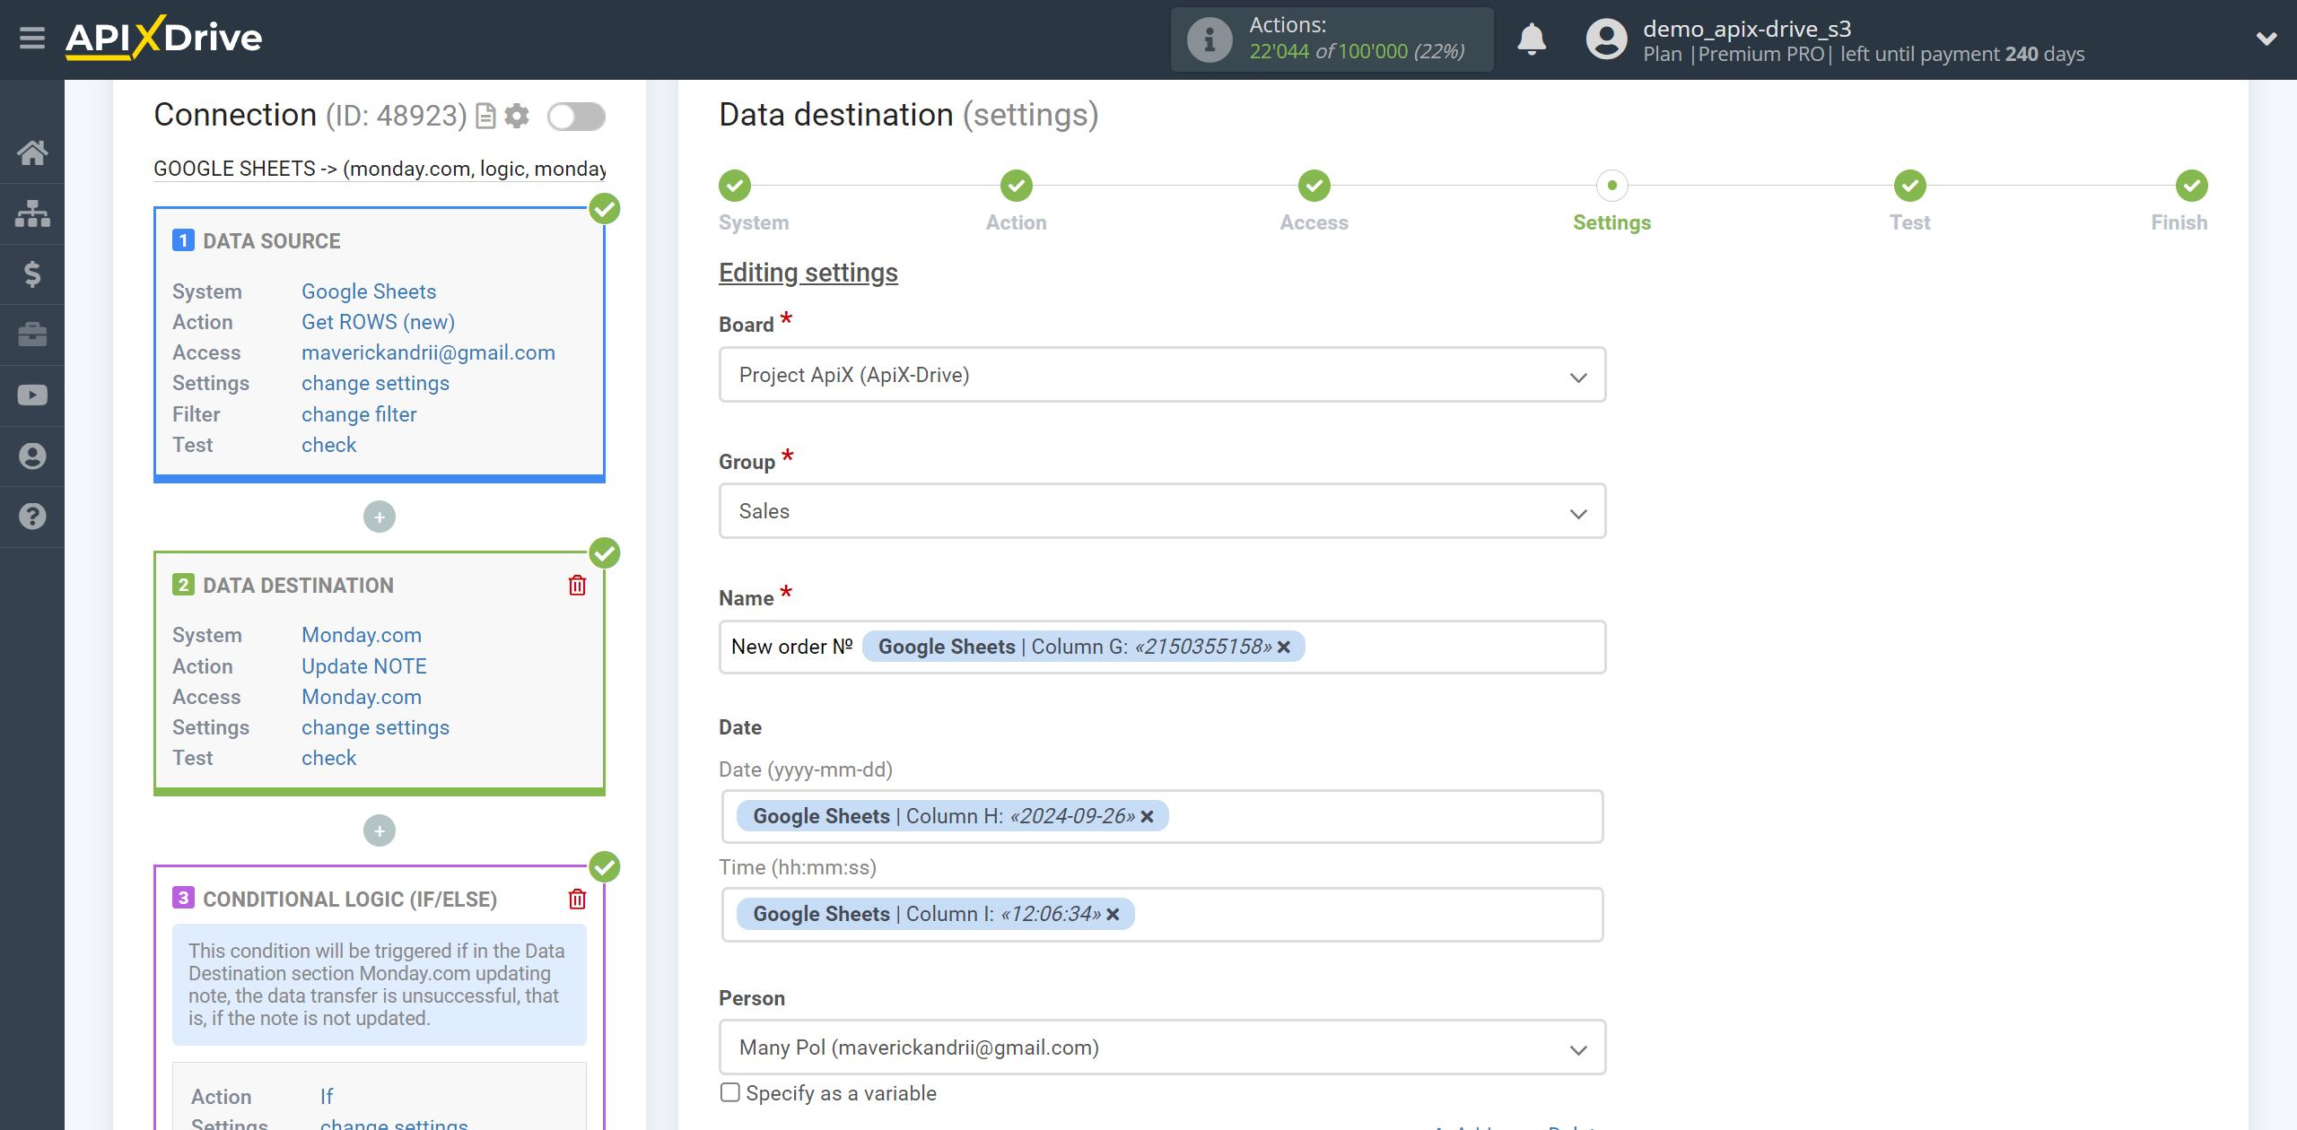This screenshot has width=2297, height=1130.
Task: Remove Column G tag from Name
Action: click(1284, 647)
